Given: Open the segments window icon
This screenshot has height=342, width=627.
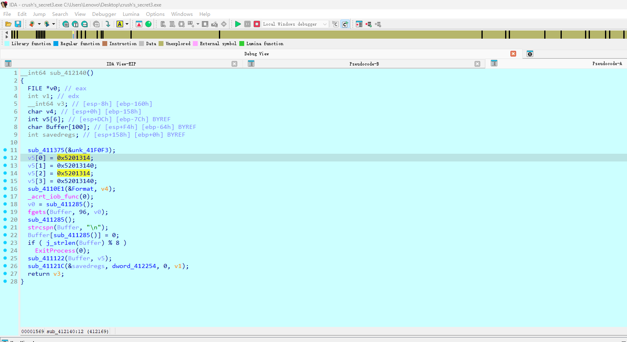Looking at the screenshot, I should (x=66, y=24).
